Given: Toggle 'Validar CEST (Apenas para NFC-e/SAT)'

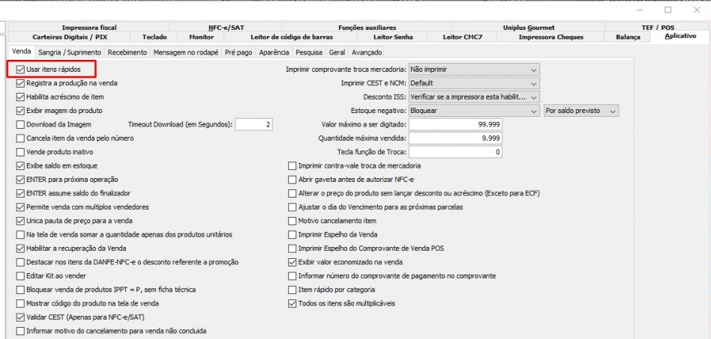Looking at the screenshot, I should coord(20,317).
